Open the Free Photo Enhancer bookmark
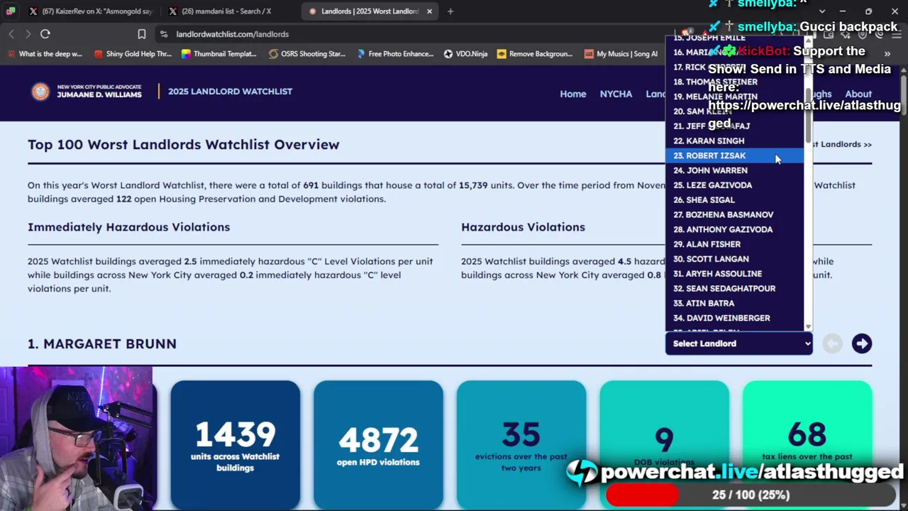The image size is (908, 511). point(394,54)
